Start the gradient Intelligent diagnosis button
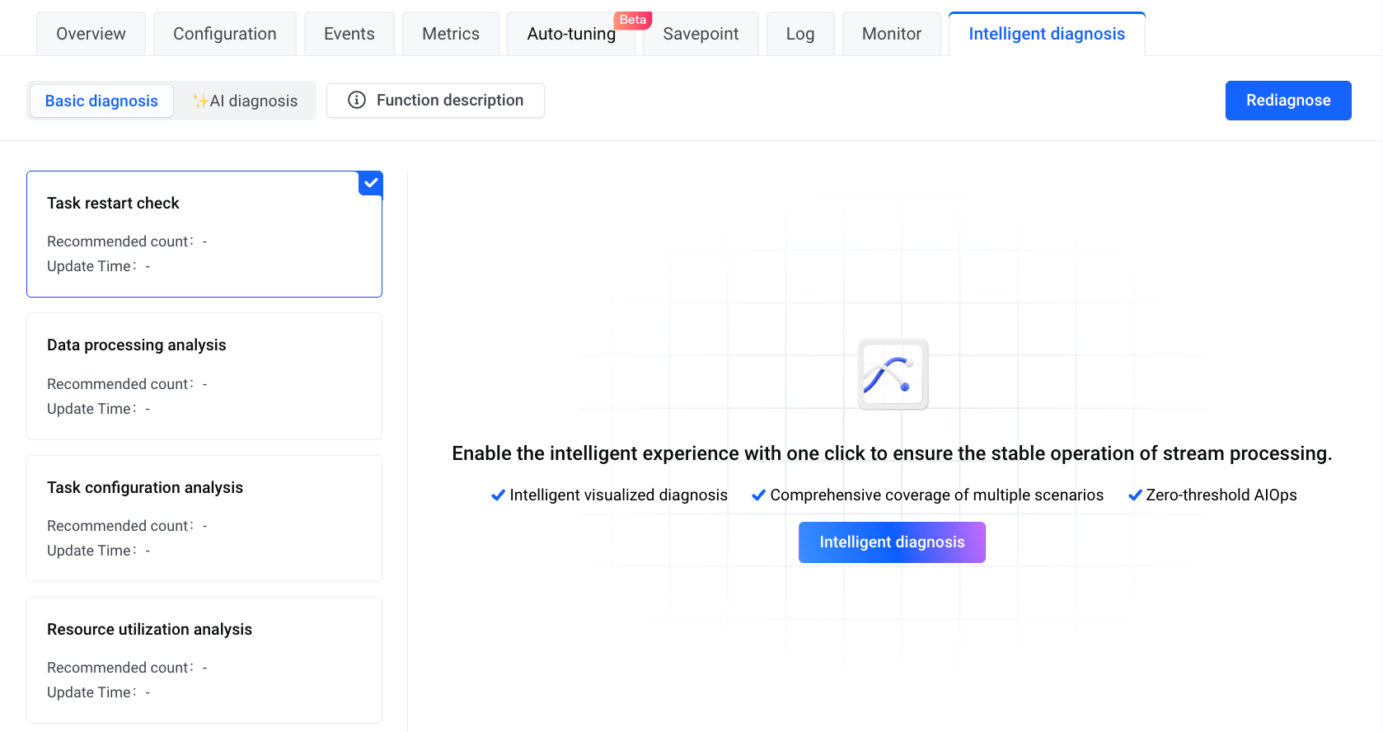This screenshot has height=732, width=1383. pos(892,542)
